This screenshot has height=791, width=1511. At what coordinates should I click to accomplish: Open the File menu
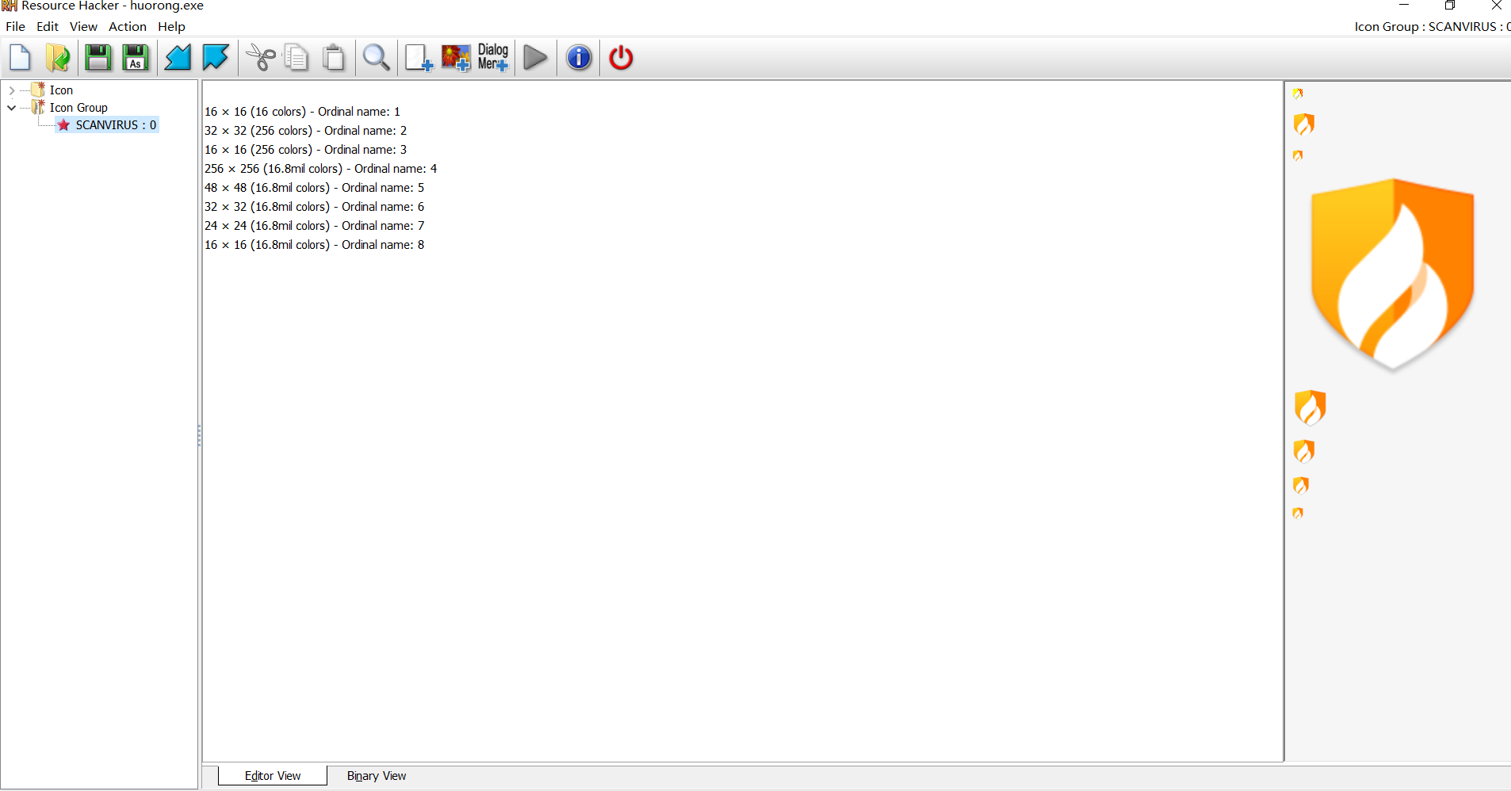pyautogui.click(x=15, y=26)
